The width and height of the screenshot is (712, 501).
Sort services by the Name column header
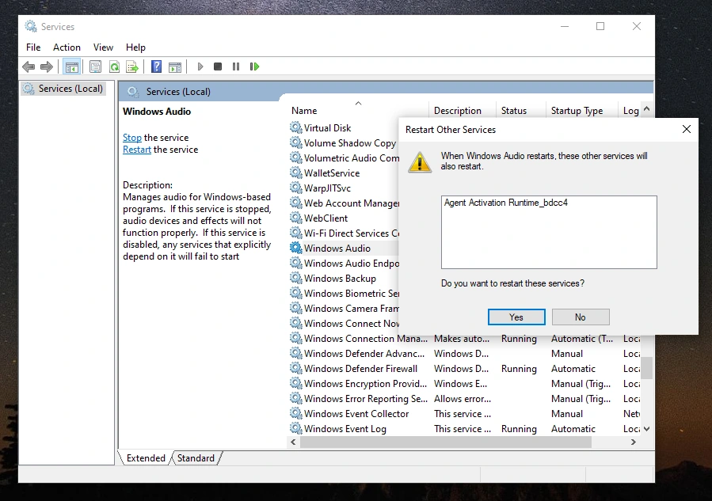tap(357, 110)
